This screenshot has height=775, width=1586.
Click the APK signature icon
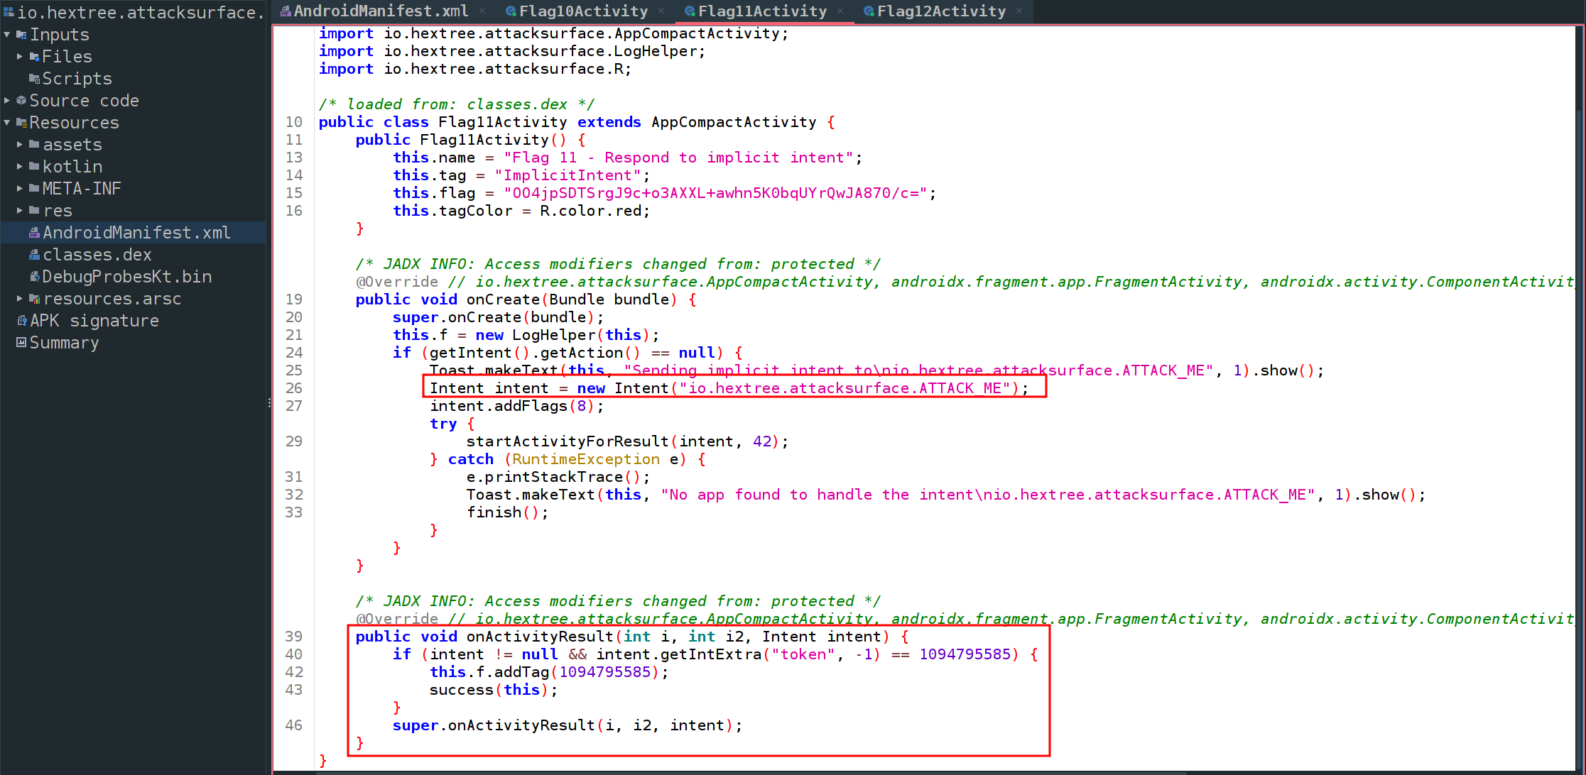click(21, 320)
